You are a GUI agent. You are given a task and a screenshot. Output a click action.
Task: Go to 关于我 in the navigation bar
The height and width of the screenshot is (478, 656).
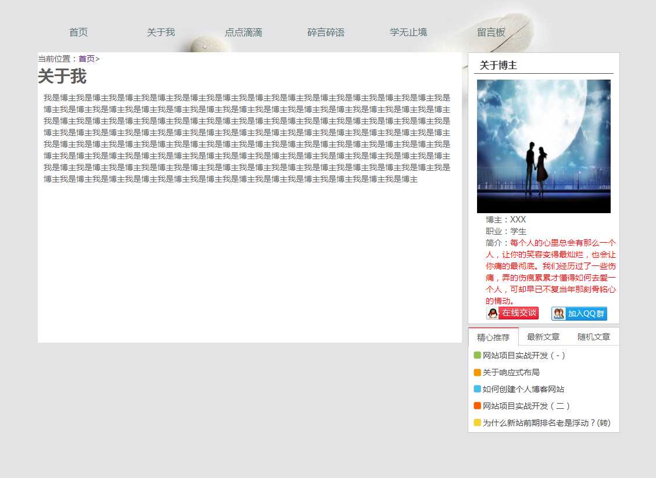click(x=161, y=33)
